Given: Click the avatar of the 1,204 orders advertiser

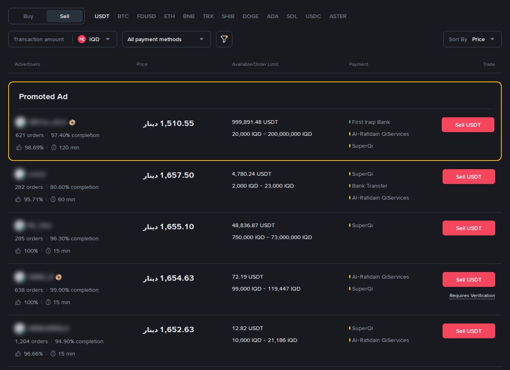Looking at the screenshot, I should [x=20, y=328].
